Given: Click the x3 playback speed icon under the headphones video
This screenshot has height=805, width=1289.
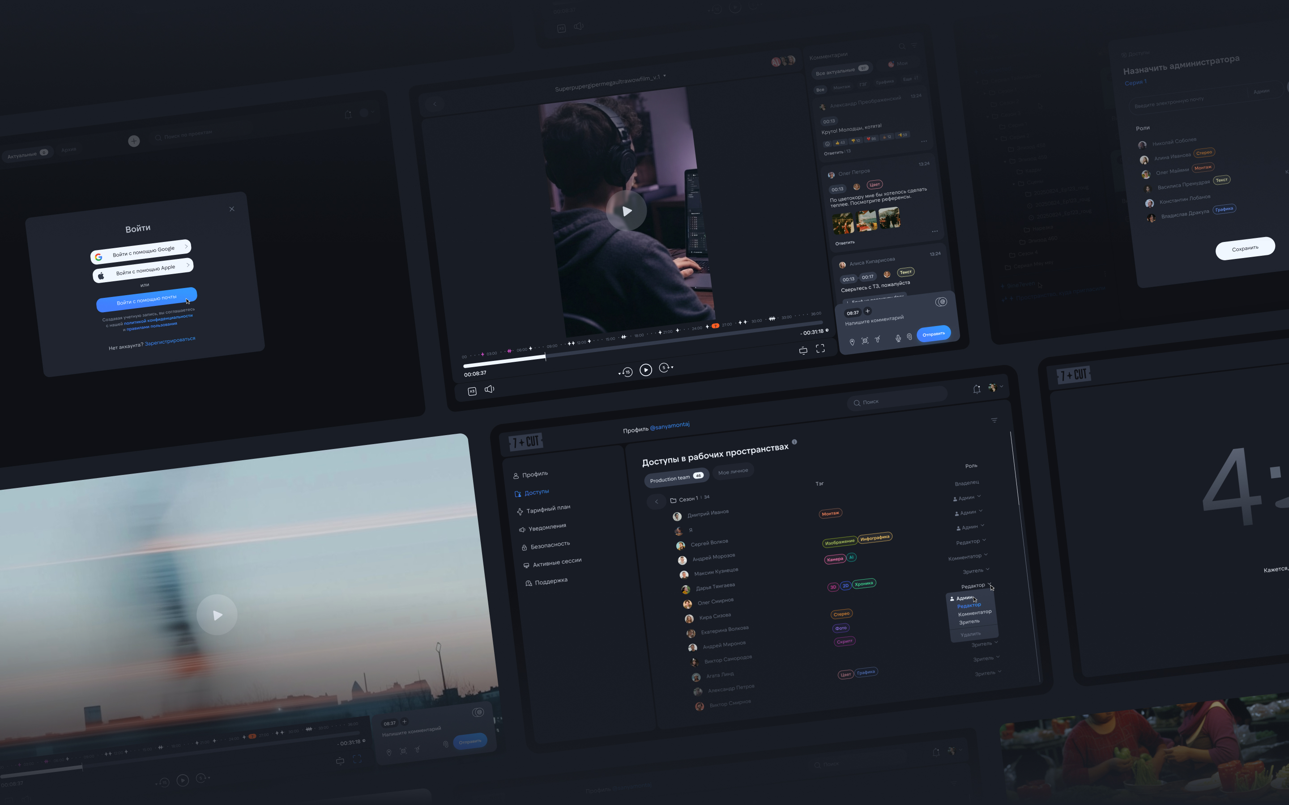Looking at the screenshot, I should 472,391.
